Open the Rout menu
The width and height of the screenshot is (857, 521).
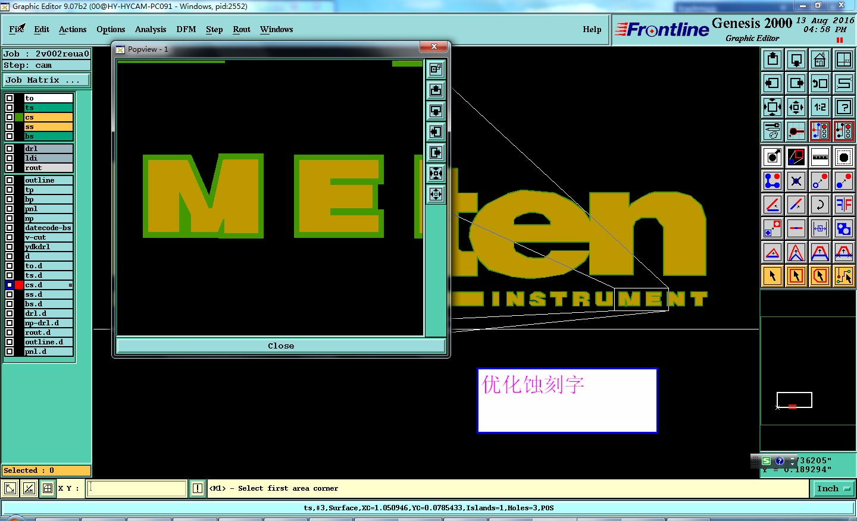242,29
